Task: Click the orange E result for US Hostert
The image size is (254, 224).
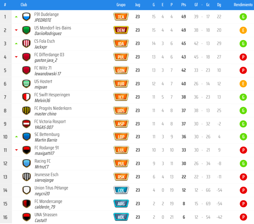Action: pos(243,84)
